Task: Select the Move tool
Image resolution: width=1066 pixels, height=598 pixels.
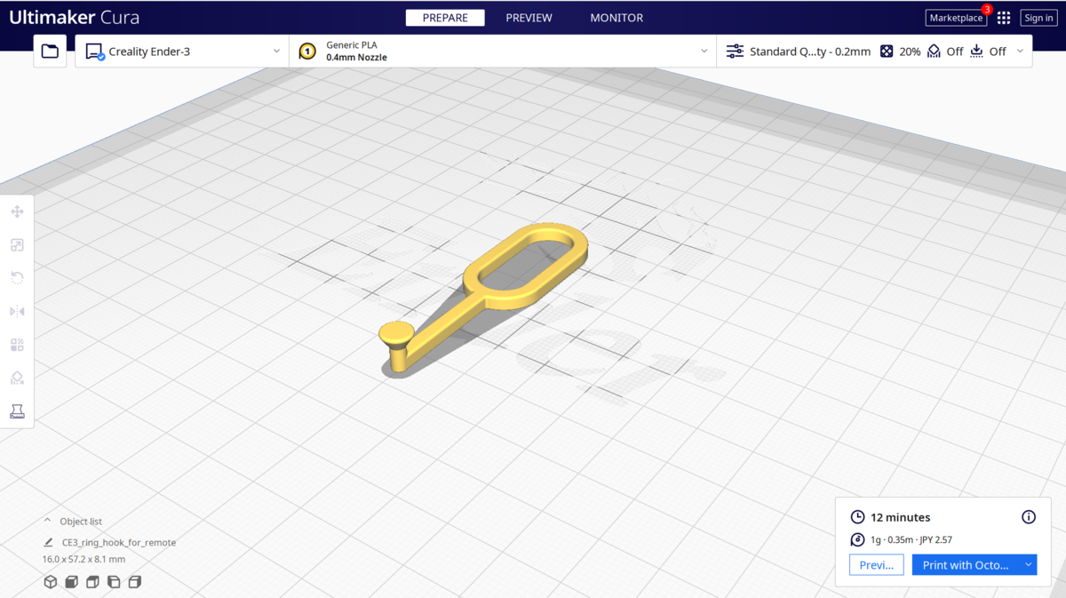Action: click(x=17, y=211)
